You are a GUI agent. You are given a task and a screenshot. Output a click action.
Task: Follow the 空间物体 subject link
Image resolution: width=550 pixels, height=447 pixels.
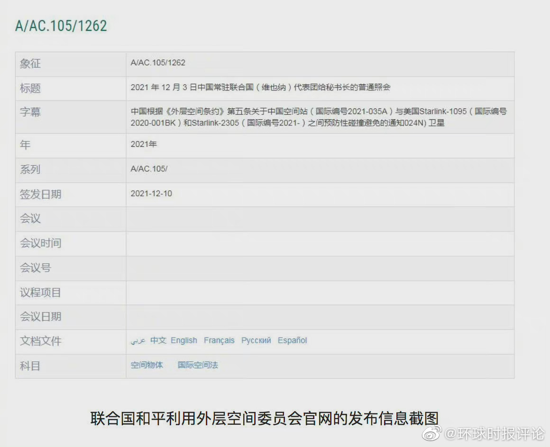tap(147, 365)
